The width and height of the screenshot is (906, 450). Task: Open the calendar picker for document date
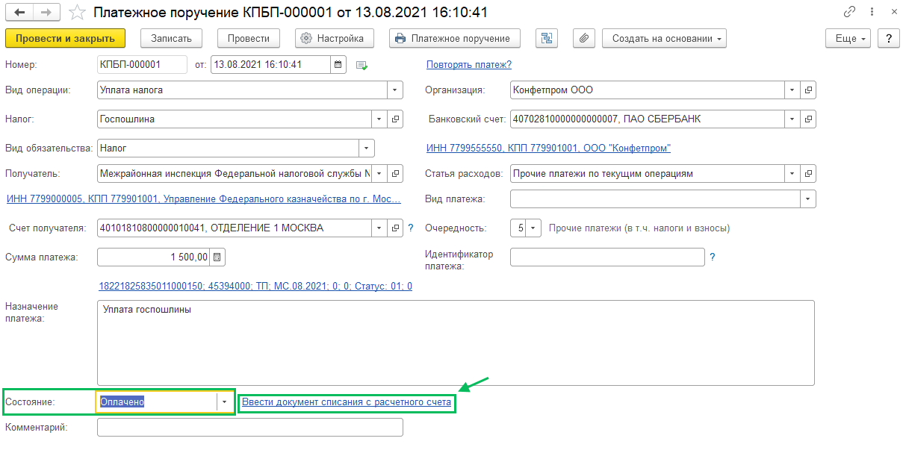(339, 65)
